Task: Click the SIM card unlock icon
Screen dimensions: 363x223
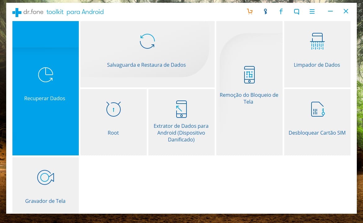Action: (x=318, y=109)
